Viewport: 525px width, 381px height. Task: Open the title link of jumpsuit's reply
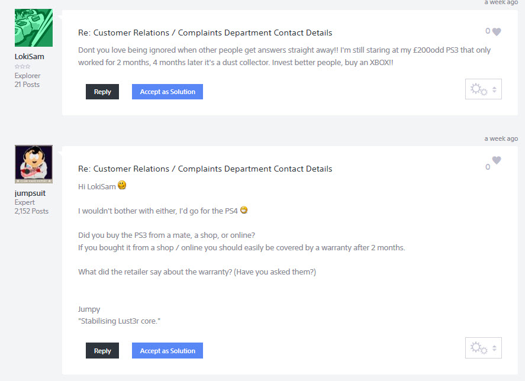click(x=205, y=169)
